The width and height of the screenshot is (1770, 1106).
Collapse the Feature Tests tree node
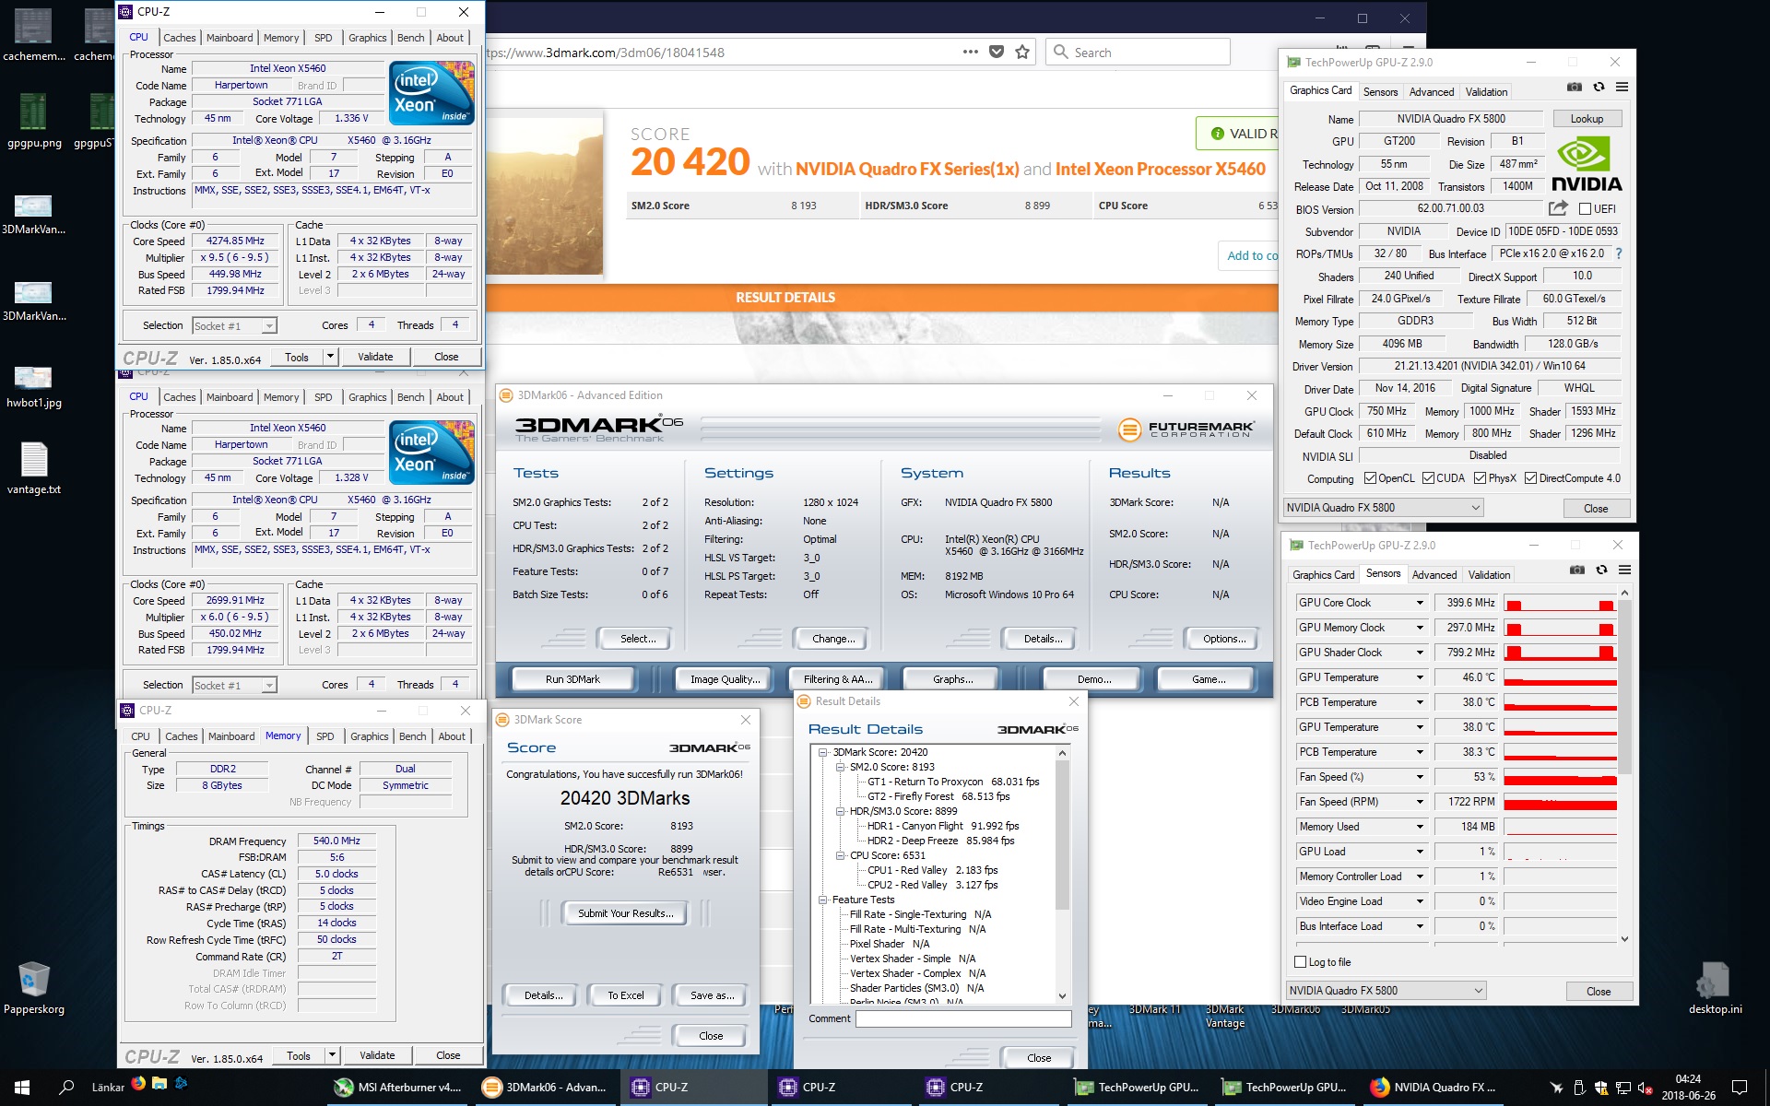click(823, 900)
